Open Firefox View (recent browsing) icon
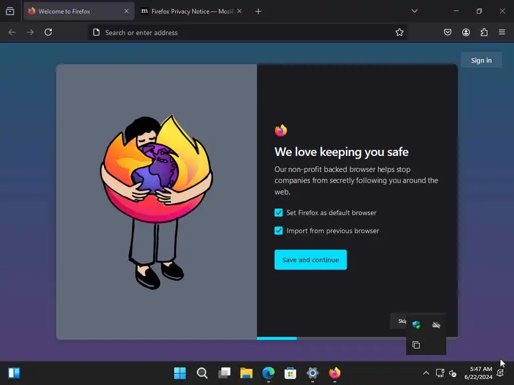This screenshot has width=514, height=385. click(10, 11)
